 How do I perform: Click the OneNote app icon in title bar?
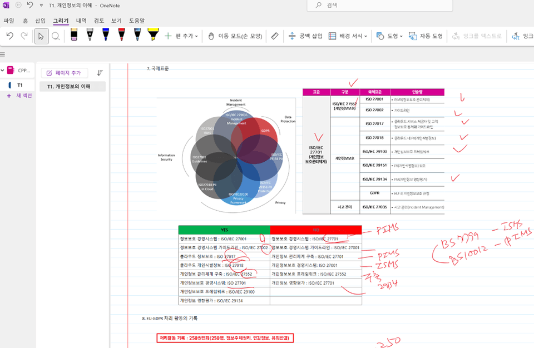tap(6, 5)
